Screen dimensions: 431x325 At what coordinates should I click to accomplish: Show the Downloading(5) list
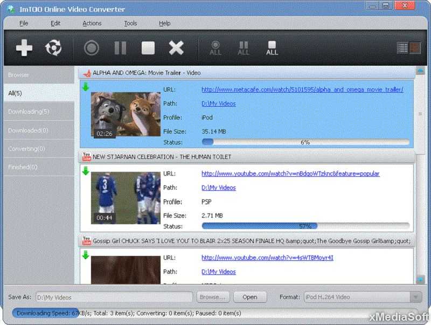39,112
